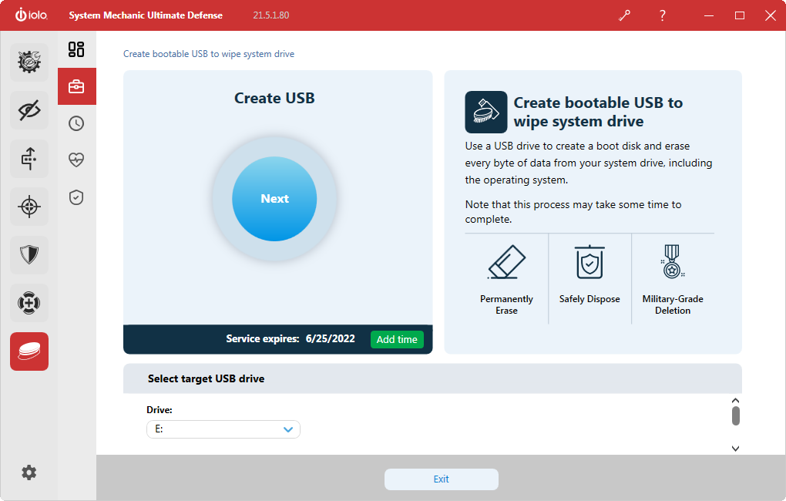
Task: Click the key license icon in the title bar
Action: (625, 15)
